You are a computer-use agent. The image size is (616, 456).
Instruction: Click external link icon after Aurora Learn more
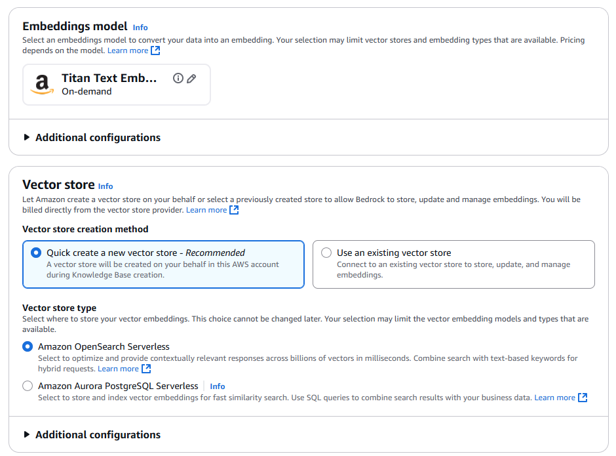[x=583, y=398]
